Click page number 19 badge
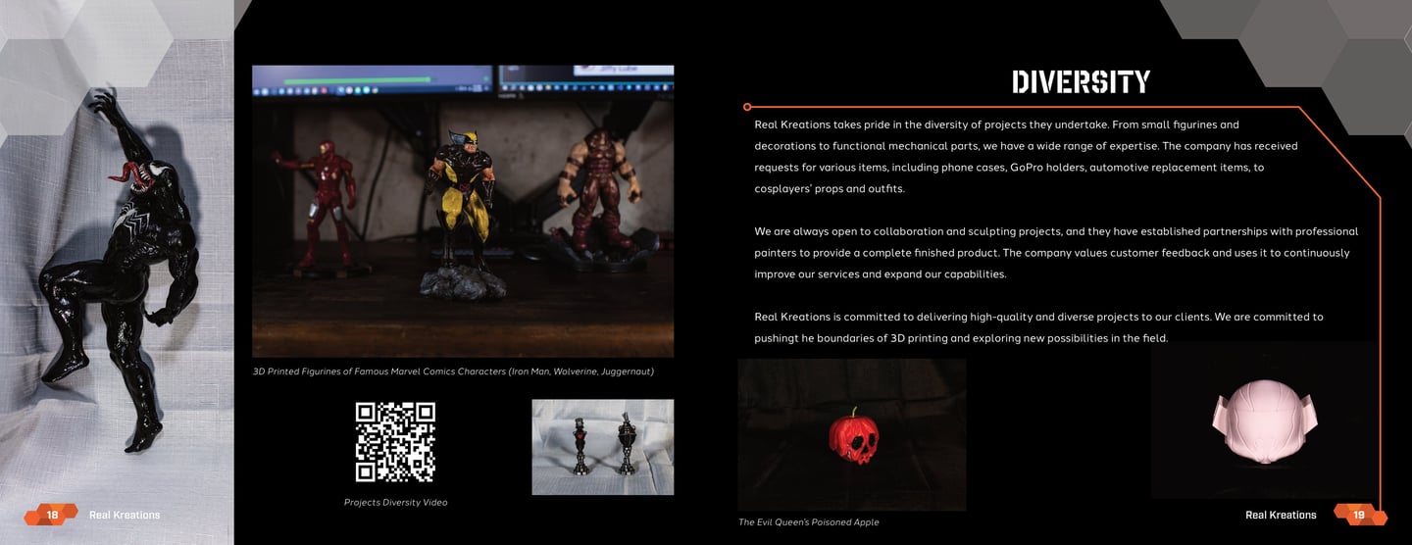This screenshot has height=545, width=1412. coord(1360,515)
